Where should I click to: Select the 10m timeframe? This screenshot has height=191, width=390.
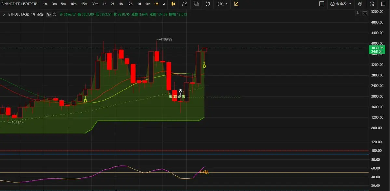click(74, 4)
